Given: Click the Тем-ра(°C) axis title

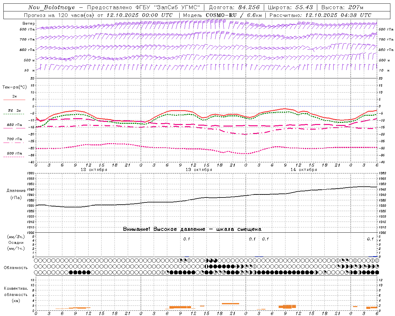Looking at the screenshot, I should (x=15, y=87).
